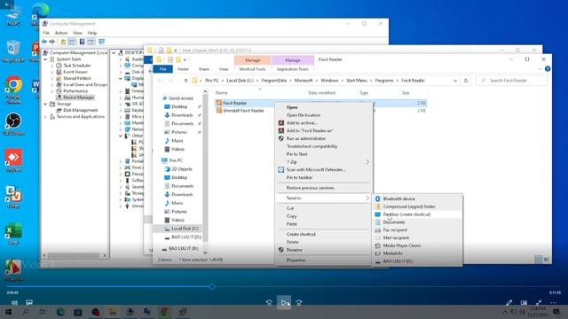Click the Edge icon on the taskbar
This screenshot has height=319, width=568.
[x=60, y=312]
